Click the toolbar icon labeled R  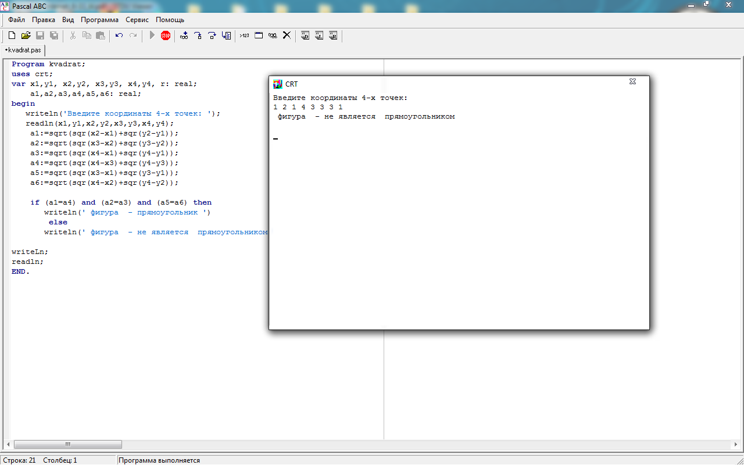(x=333, y=35)
